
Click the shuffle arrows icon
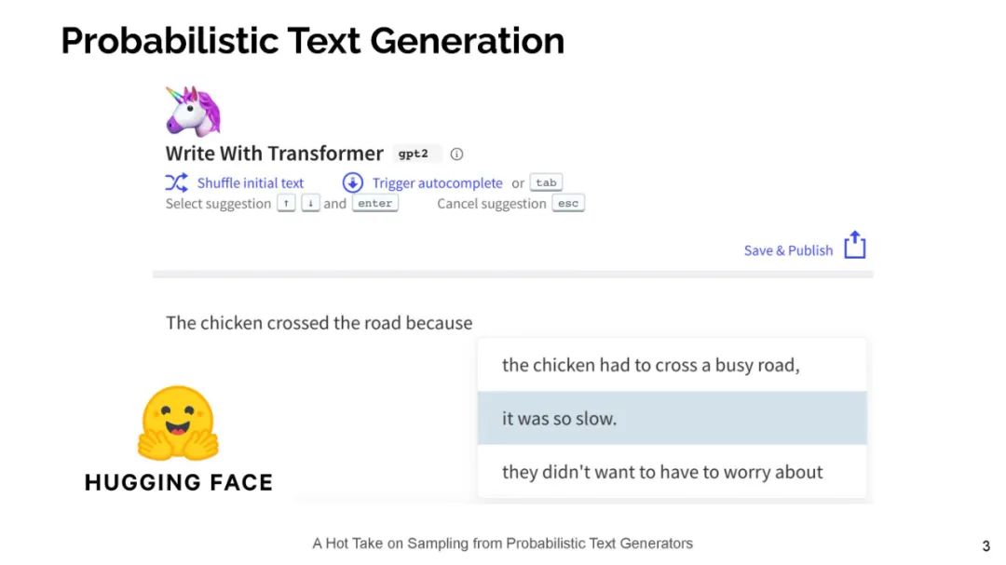tap(176, 182)
